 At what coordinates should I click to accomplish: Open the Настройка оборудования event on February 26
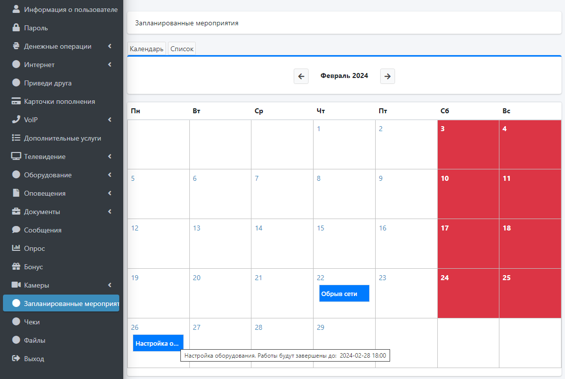[158, 343]
